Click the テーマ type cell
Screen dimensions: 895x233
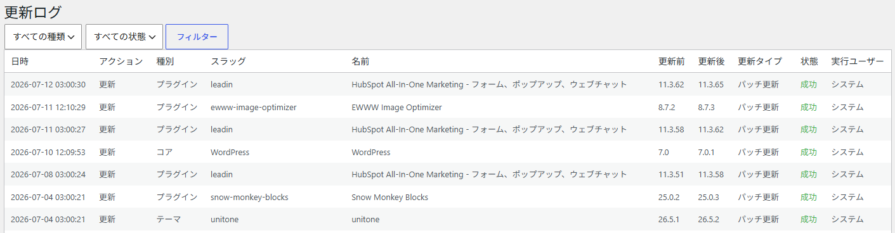click(x=169, y=220)
